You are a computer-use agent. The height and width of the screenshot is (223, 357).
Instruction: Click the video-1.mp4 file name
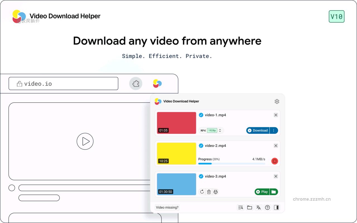coord(215,115)
